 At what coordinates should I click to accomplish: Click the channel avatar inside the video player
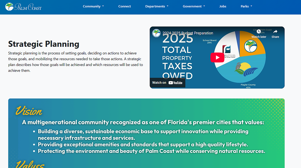click(156, 33)
